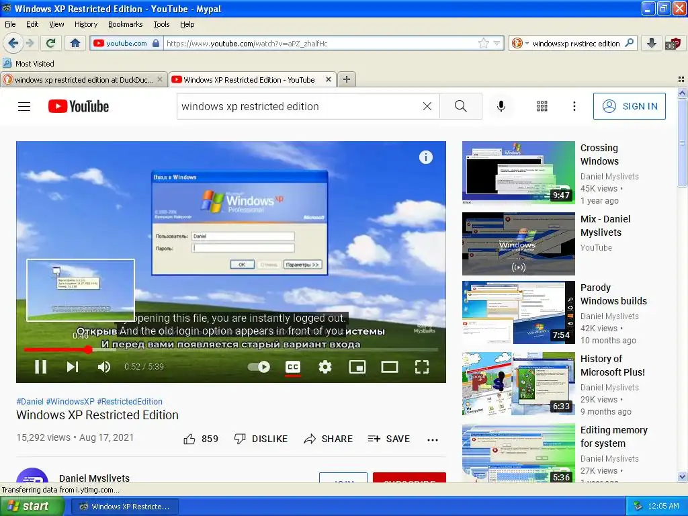
Task: Click the SIGN IN button
Action: [629, 106]
